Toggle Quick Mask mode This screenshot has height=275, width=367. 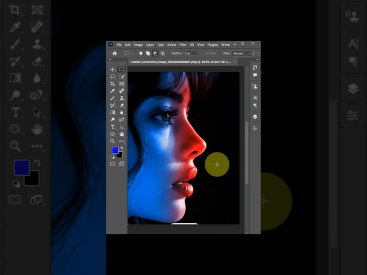(x=112, y=164)
